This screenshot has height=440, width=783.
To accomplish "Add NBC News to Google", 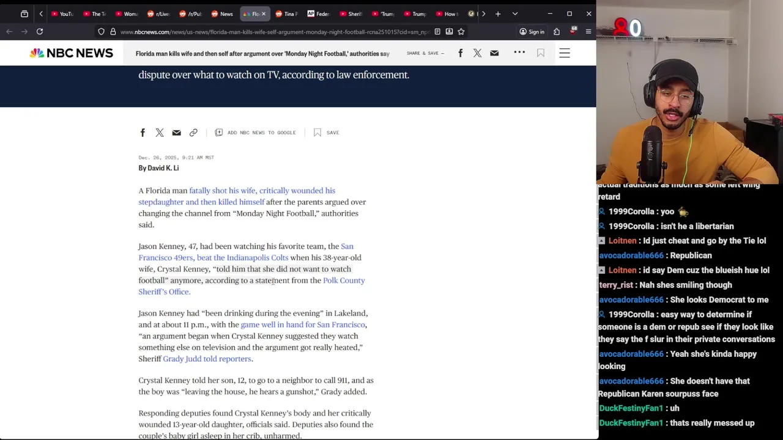I will [256, 133].
